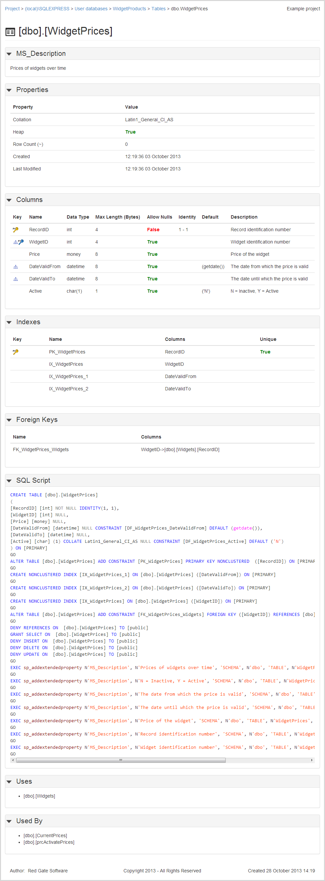Open the Tables breadcrumb link

click(158, 9)
